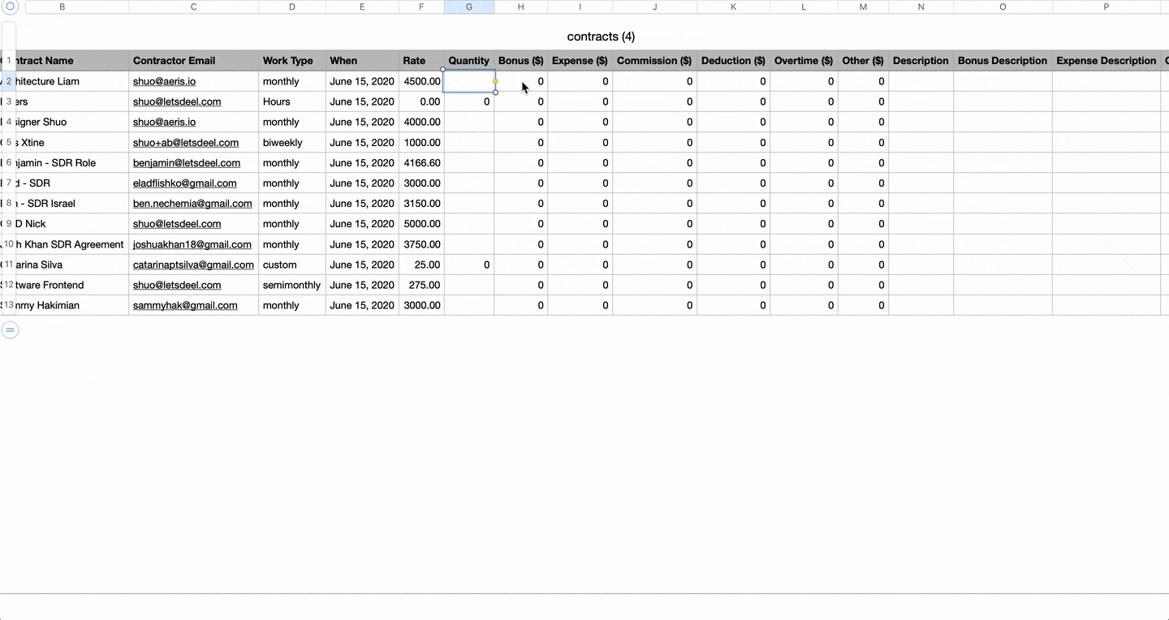The height and width of the screenshot is (620, 1169).
Task: Click the semimonthly work type cell
Action: (292, 285)
